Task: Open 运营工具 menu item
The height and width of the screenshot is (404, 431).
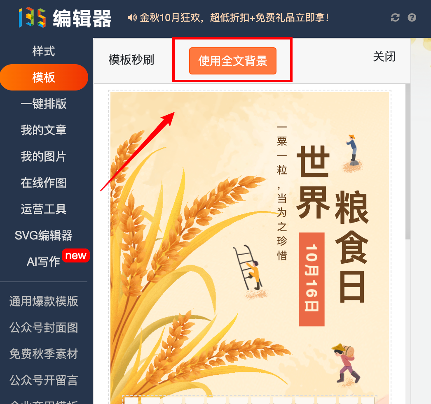Action: (x=44, y=209)
